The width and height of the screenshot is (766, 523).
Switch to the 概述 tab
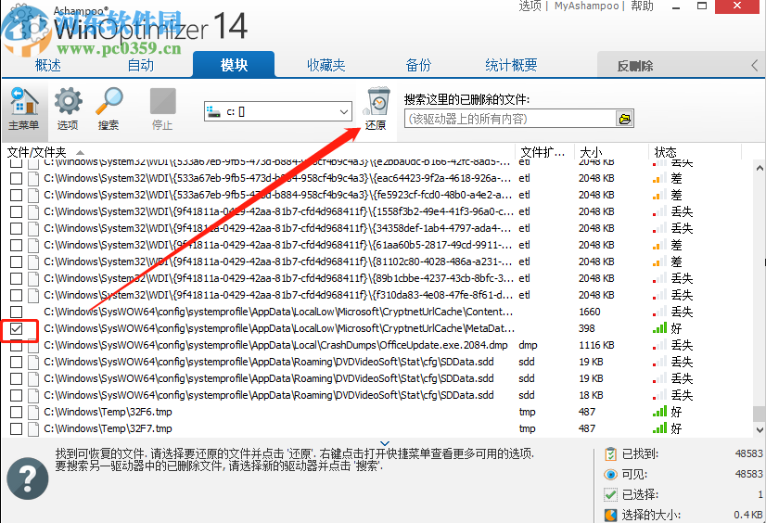[x=48, y=65]
